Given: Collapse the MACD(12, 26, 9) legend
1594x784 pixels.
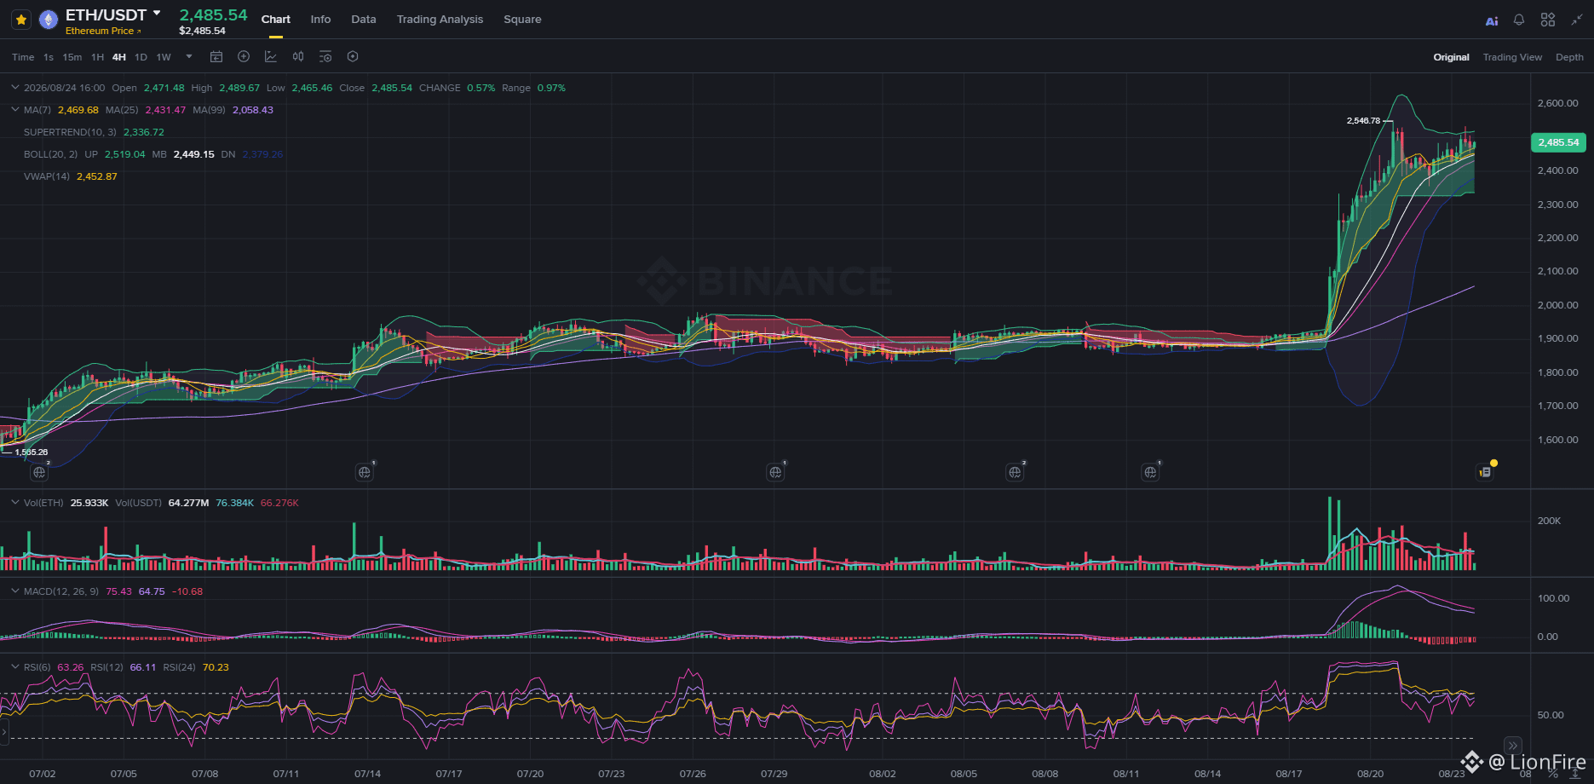Looking at the screenshot, I should pos(14,591).
